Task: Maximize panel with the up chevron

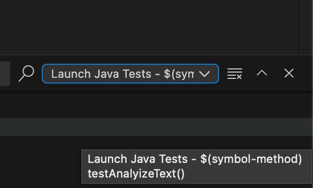Action: [262, 73]
